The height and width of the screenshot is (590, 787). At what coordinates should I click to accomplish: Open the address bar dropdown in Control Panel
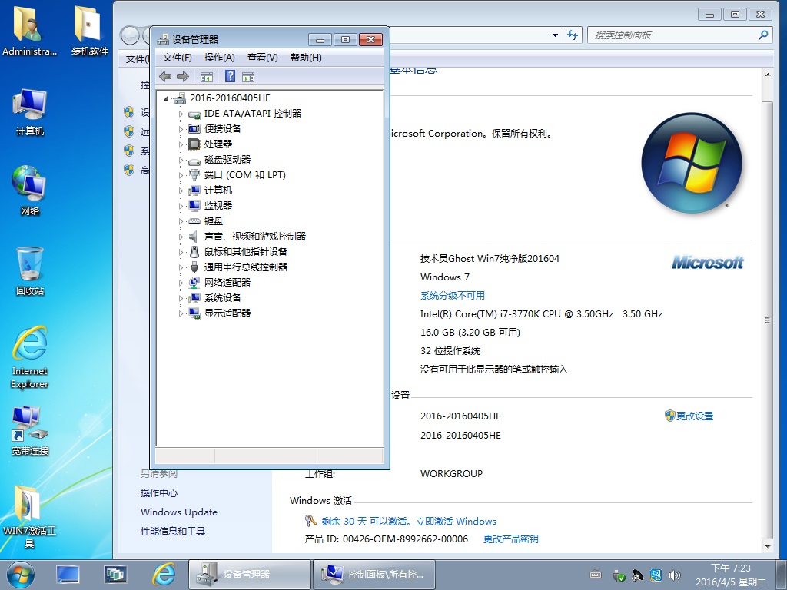pos(555,35)
